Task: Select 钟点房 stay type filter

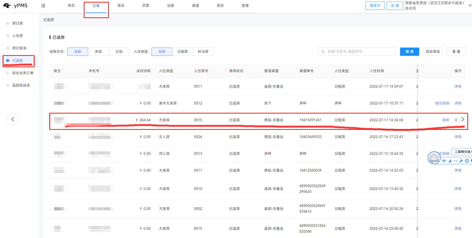Action: 203,52
